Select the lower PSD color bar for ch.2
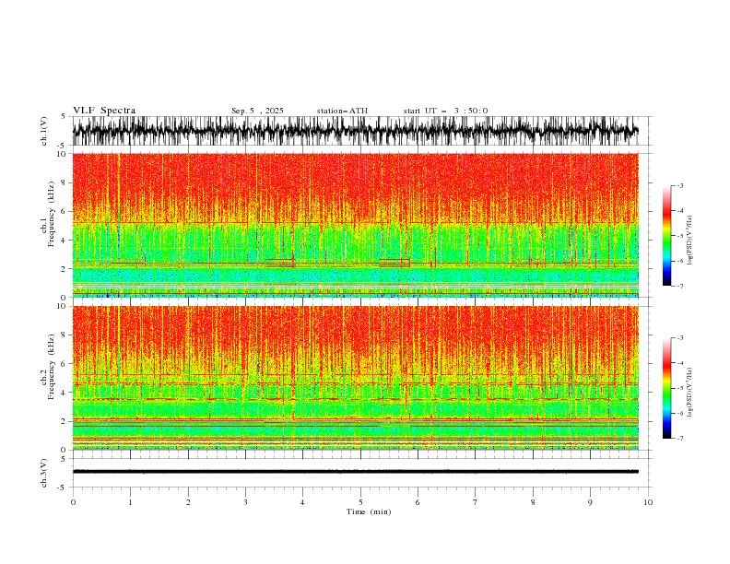This screenshot has height=564, width=730. coord(667,388)
